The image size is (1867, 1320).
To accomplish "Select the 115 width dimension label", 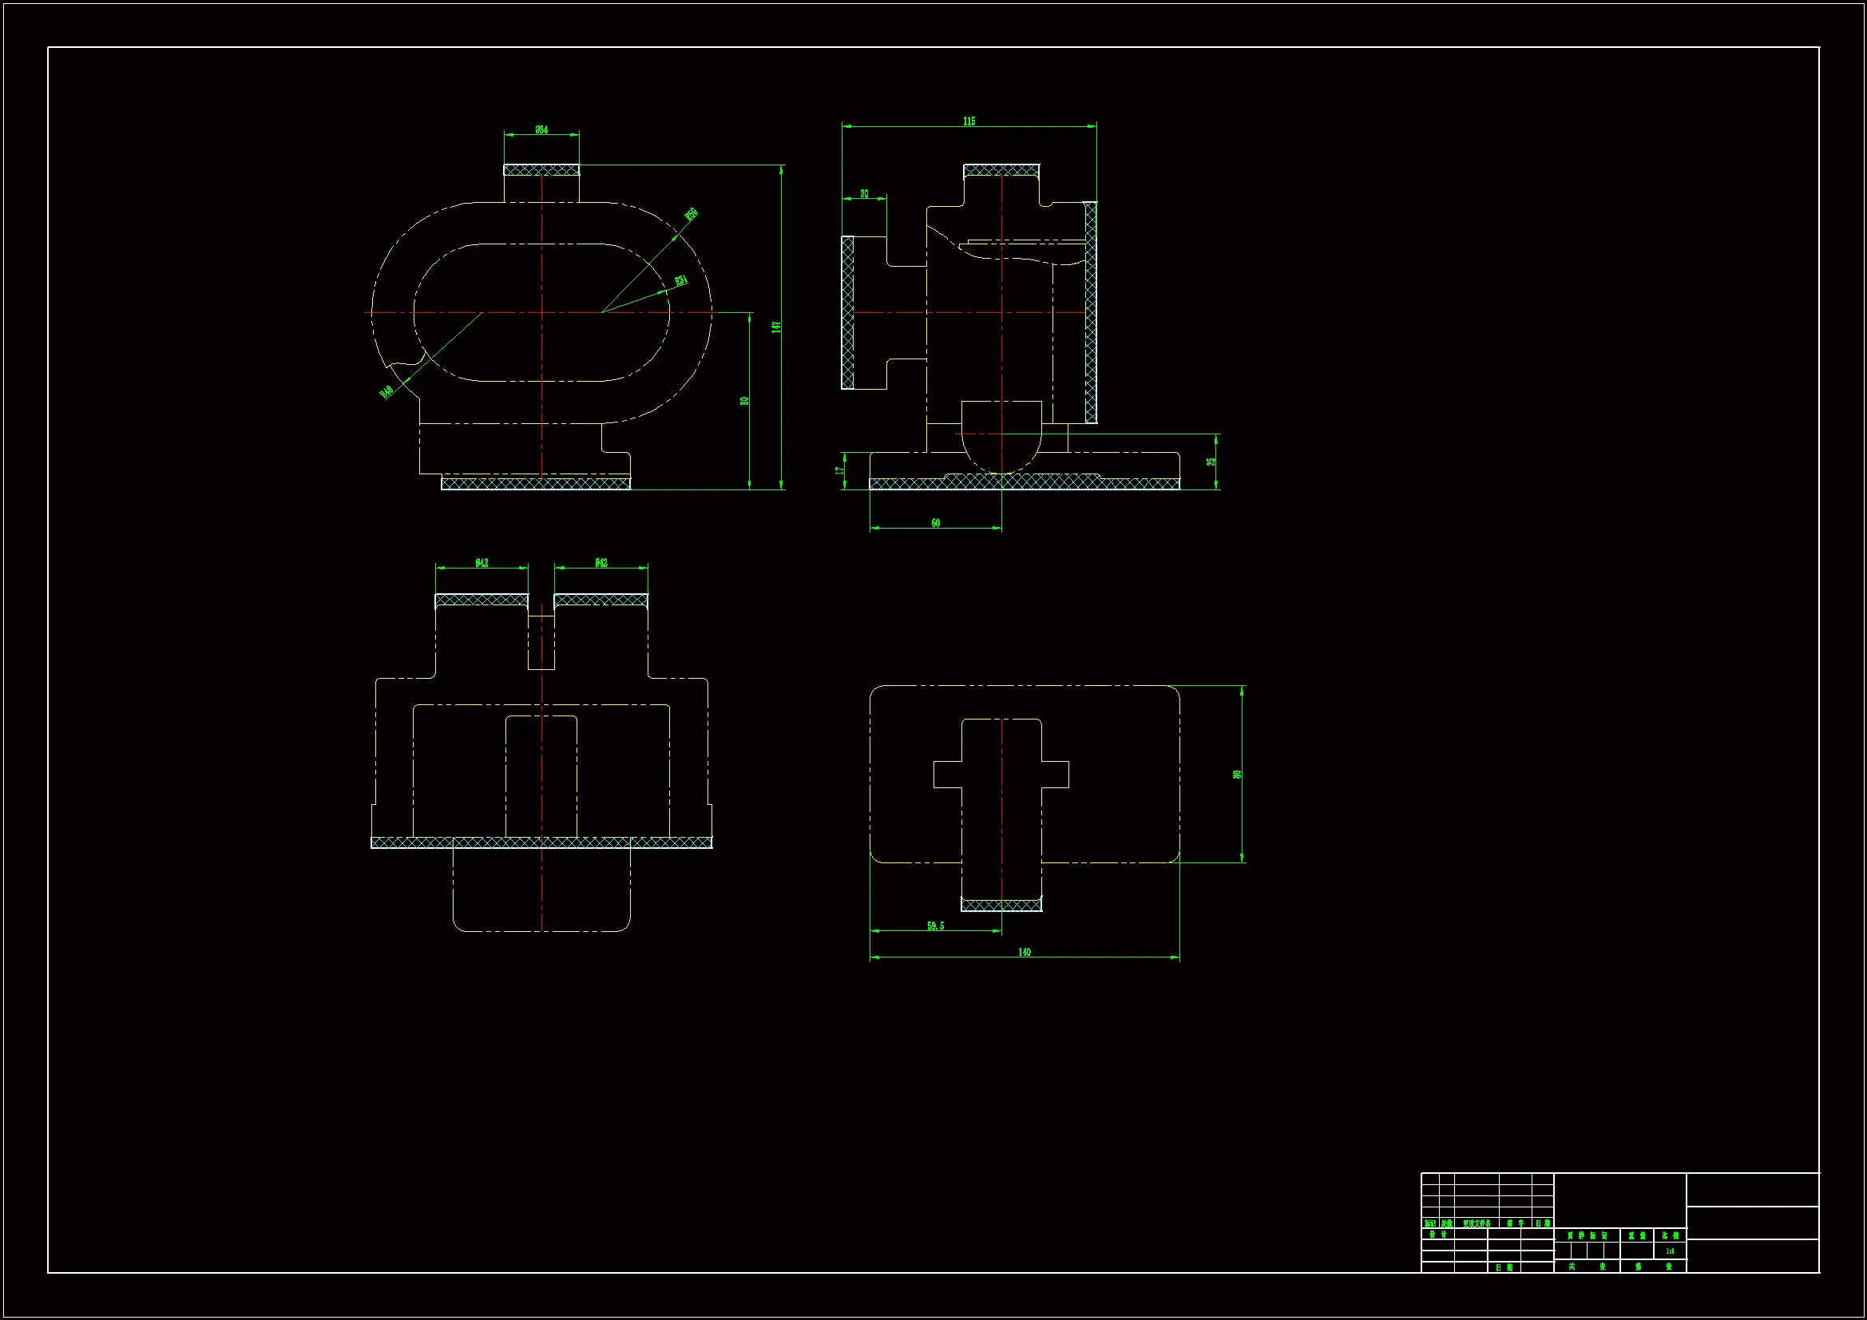I will click(969, 121).
